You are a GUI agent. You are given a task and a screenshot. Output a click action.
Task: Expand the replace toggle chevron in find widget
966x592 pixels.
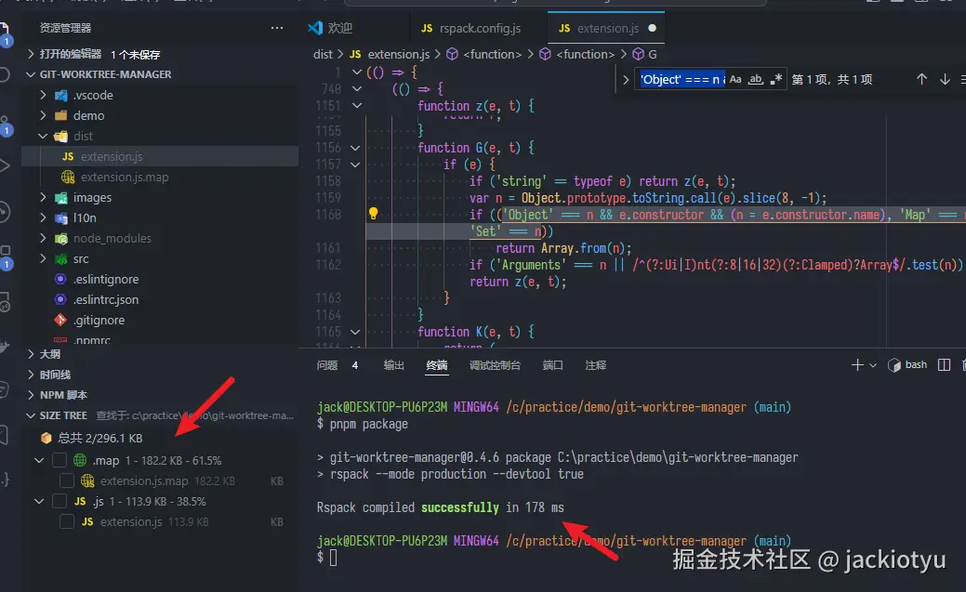coord(626,80)
